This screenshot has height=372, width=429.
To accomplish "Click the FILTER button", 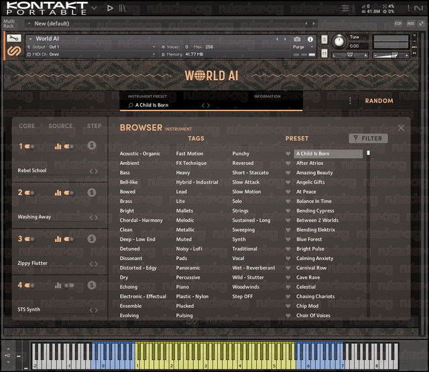I will (x=368, y=138).
